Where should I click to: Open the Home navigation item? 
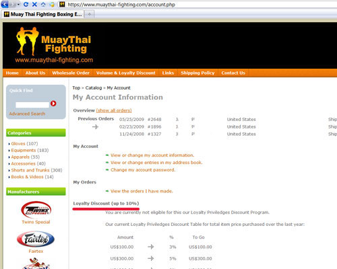click(12, 73)
